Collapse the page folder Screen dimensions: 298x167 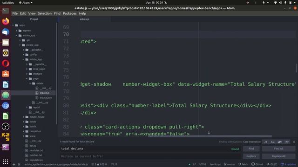point(27,78)
